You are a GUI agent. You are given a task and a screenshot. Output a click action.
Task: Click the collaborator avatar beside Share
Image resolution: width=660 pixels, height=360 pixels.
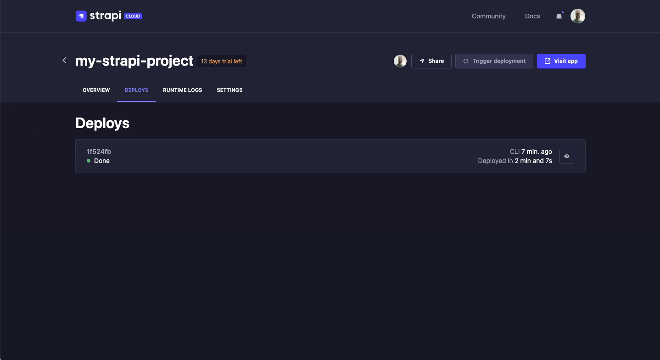400,61
